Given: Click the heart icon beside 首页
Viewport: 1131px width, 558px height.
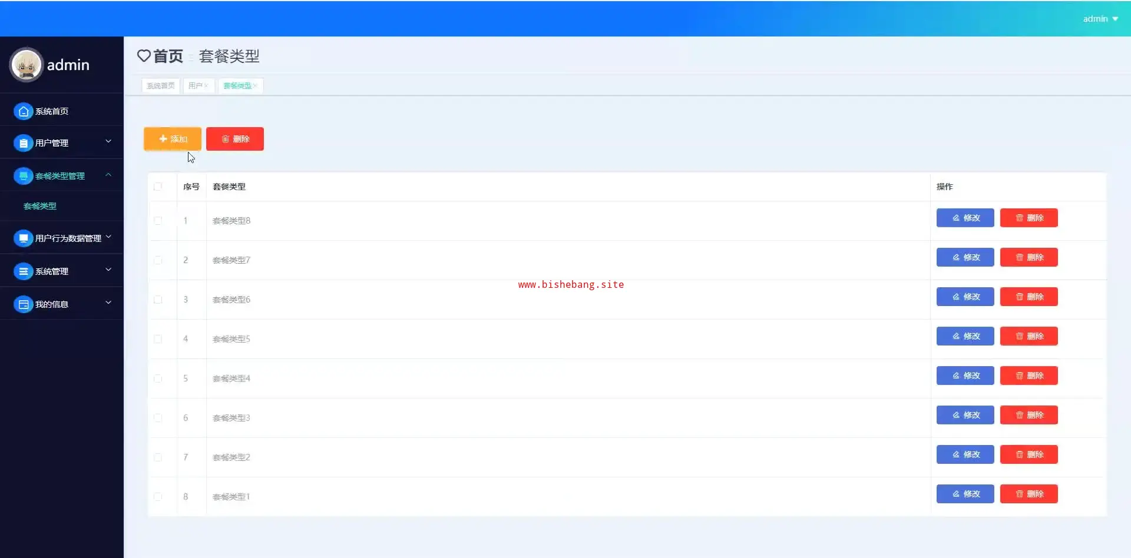Looking at the screenshot, I should tap(144, 56).
